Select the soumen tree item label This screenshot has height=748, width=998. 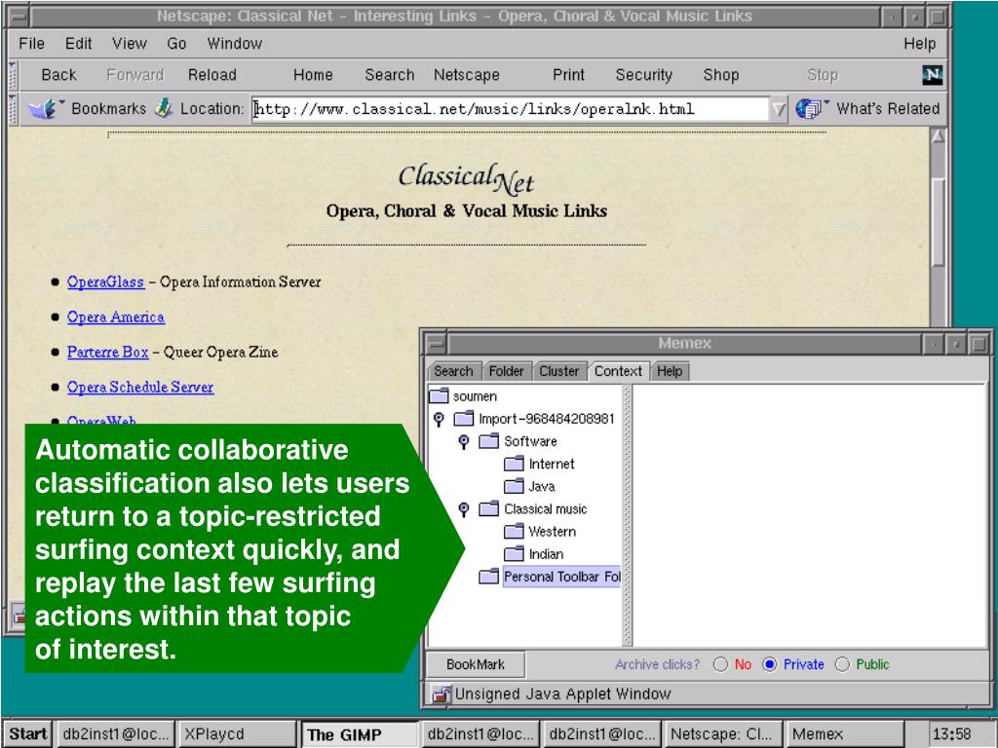(475, 396)
